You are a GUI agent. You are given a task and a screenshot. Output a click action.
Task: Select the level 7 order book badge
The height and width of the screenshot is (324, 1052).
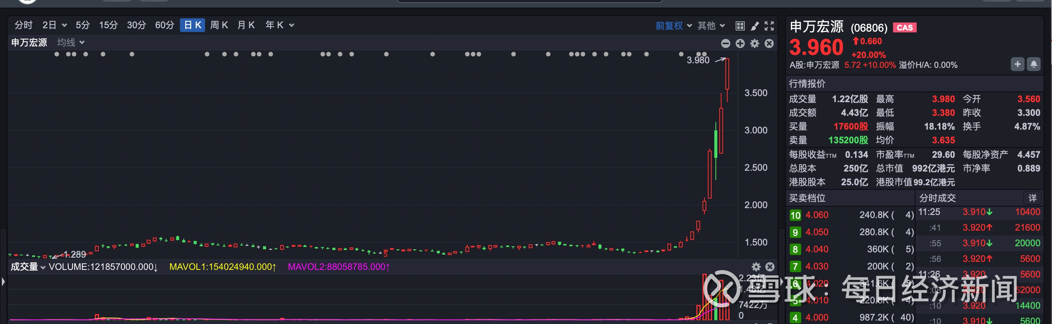point(795,267)
